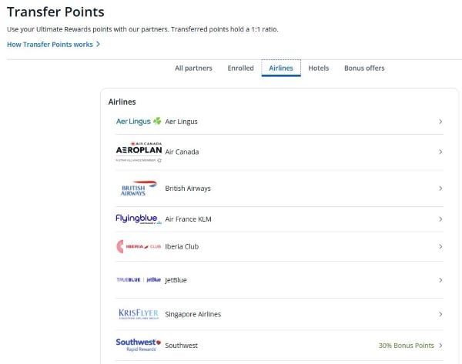Screen dimensions: 462x364
Task: Open the JetBlue row chevron
Action: (440, 280)
